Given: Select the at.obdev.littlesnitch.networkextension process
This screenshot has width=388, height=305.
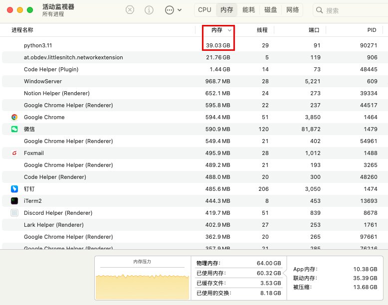Looking at the screenshot, I should (x=194, y=57).
